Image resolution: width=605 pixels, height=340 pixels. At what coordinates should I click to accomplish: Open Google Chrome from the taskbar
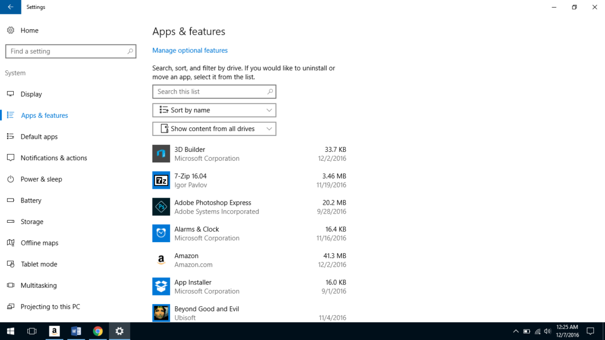coord(98,331)
